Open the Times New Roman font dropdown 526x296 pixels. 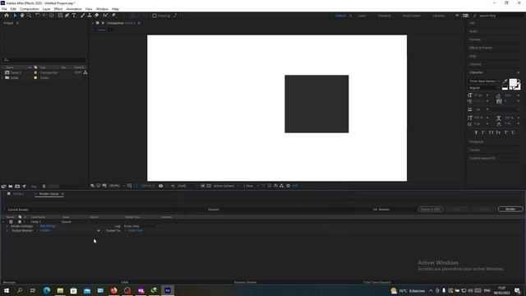pyautogui.click(x=484, y=81)
